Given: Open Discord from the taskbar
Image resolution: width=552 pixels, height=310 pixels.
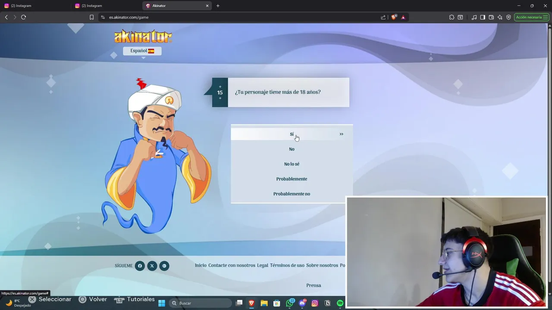Looking at the screenshot, I should pos(302,303).
